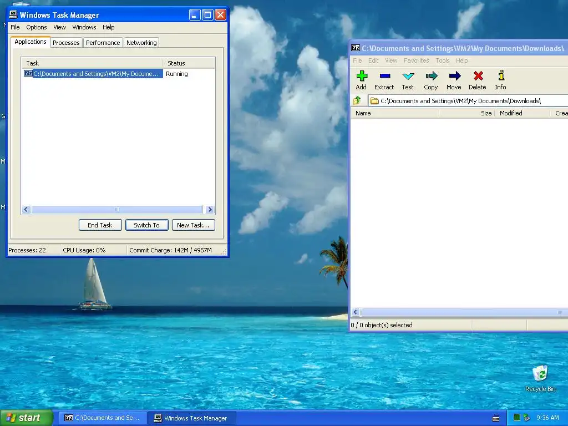Click the Move icon in 7-Zip

[455, 75]
